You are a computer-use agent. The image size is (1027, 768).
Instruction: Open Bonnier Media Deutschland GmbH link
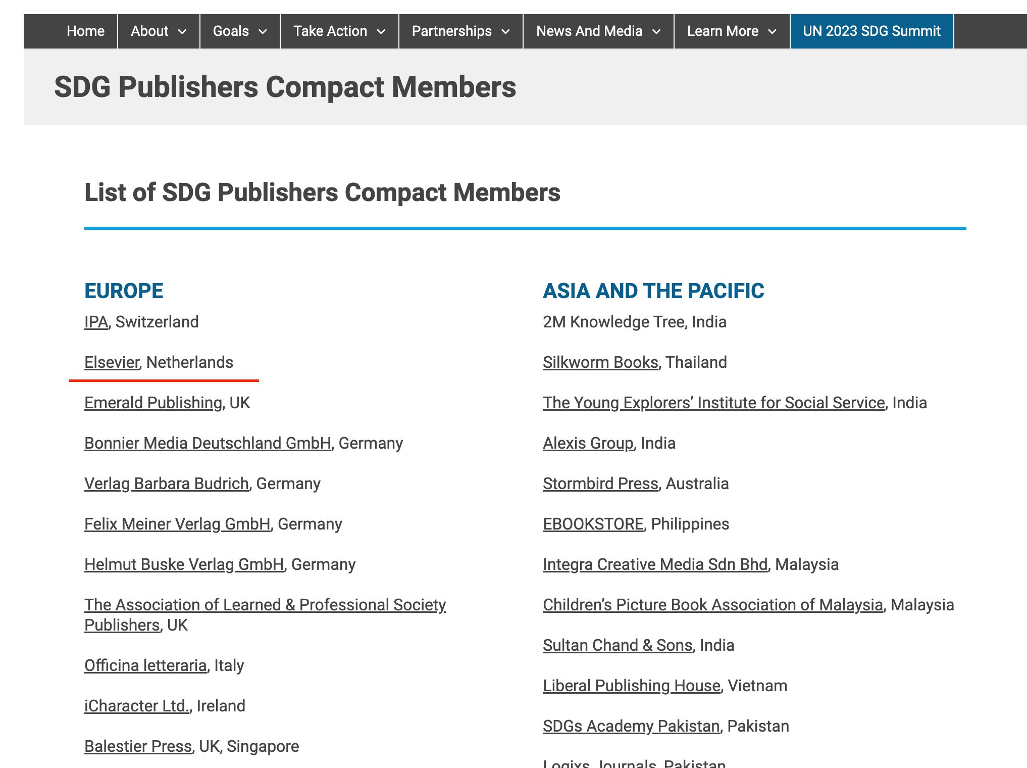point(208,443)
